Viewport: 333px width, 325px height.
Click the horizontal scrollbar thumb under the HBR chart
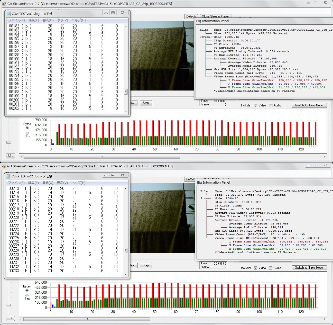[x=87, y=319]
